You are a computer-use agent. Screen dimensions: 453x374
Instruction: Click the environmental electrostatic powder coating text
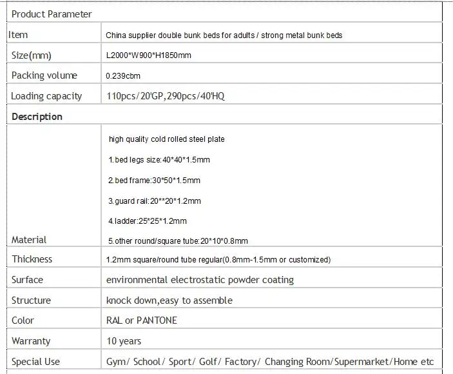click(200, 280)
